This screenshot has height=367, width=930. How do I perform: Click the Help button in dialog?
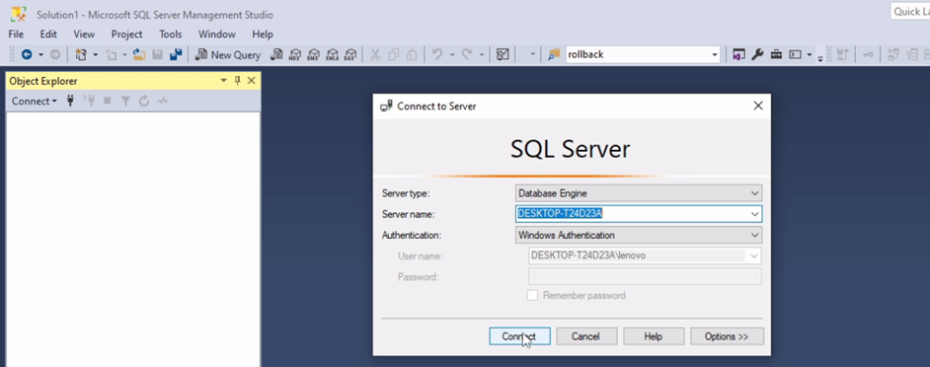653,336
